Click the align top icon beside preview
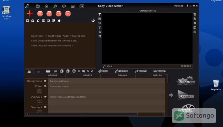Screen dimensions: 223x127 point(100,27)
